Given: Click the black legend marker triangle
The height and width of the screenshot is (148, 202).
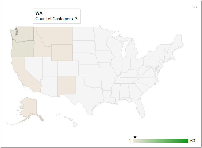Looking at the screenshot, I should point(135,137).
